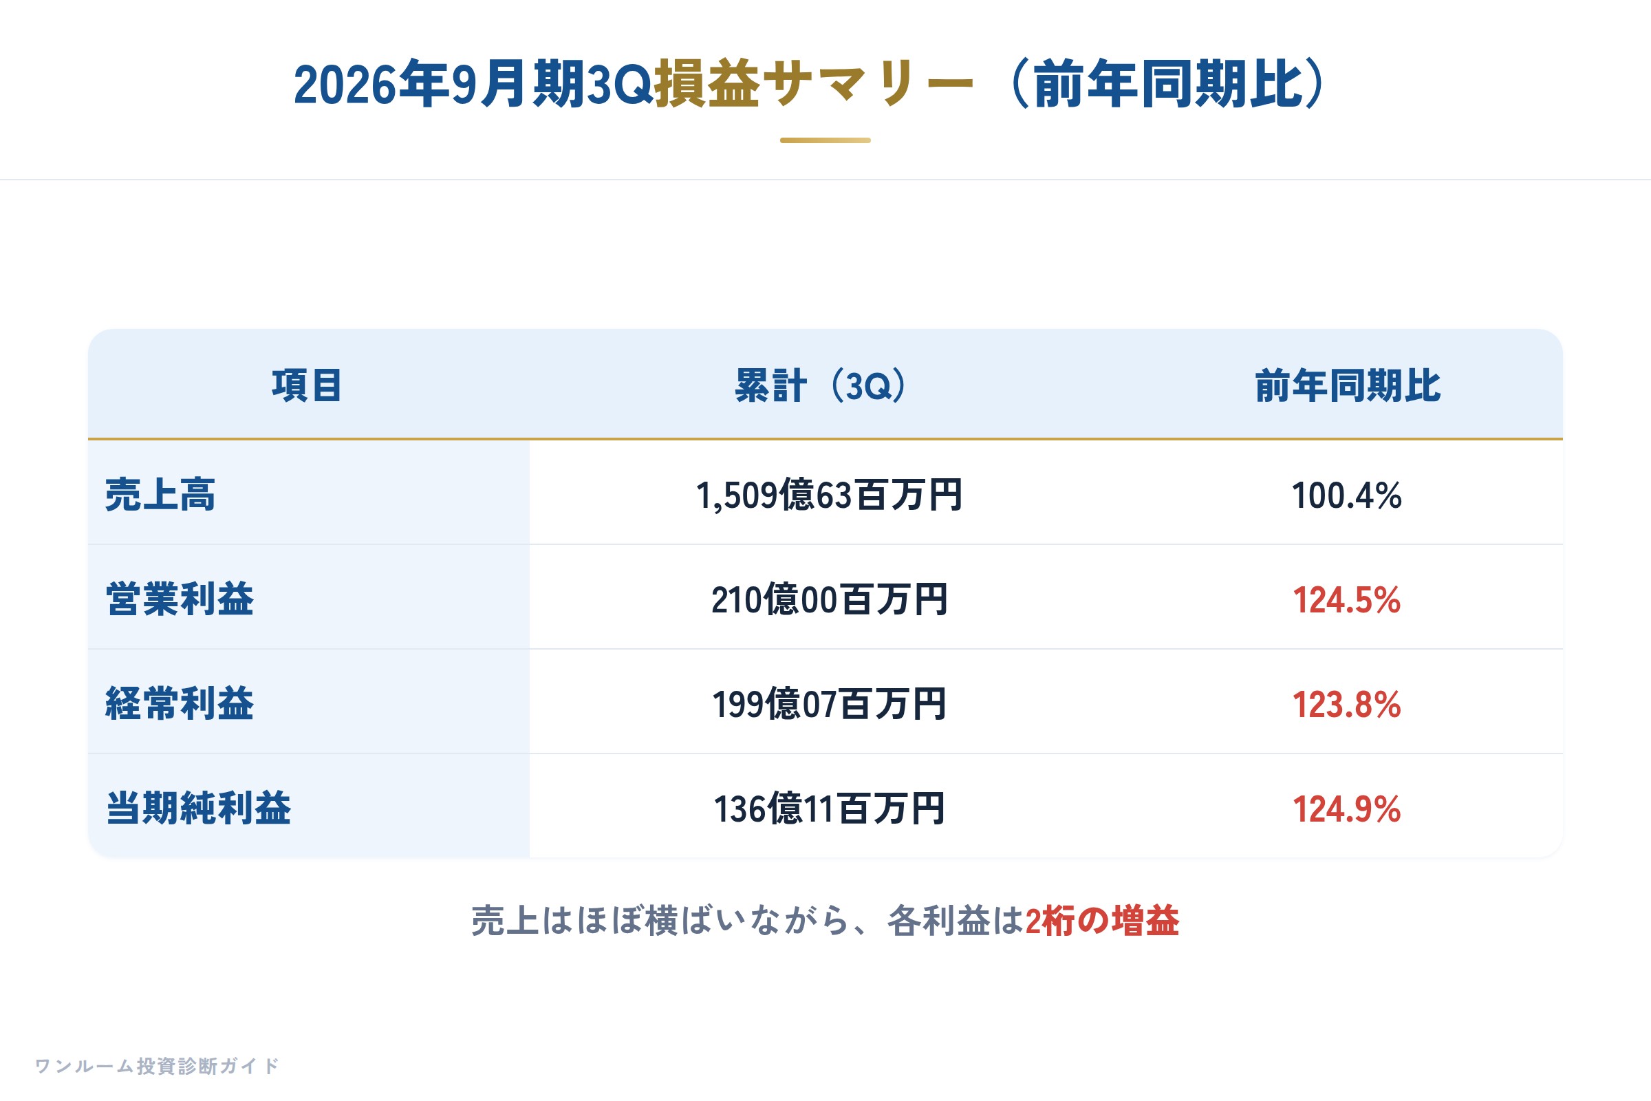Image resolution: width=1651 pixels, height=1101 pixels.
Task: Click the red 124.5% value
Action: point(1347,599)
